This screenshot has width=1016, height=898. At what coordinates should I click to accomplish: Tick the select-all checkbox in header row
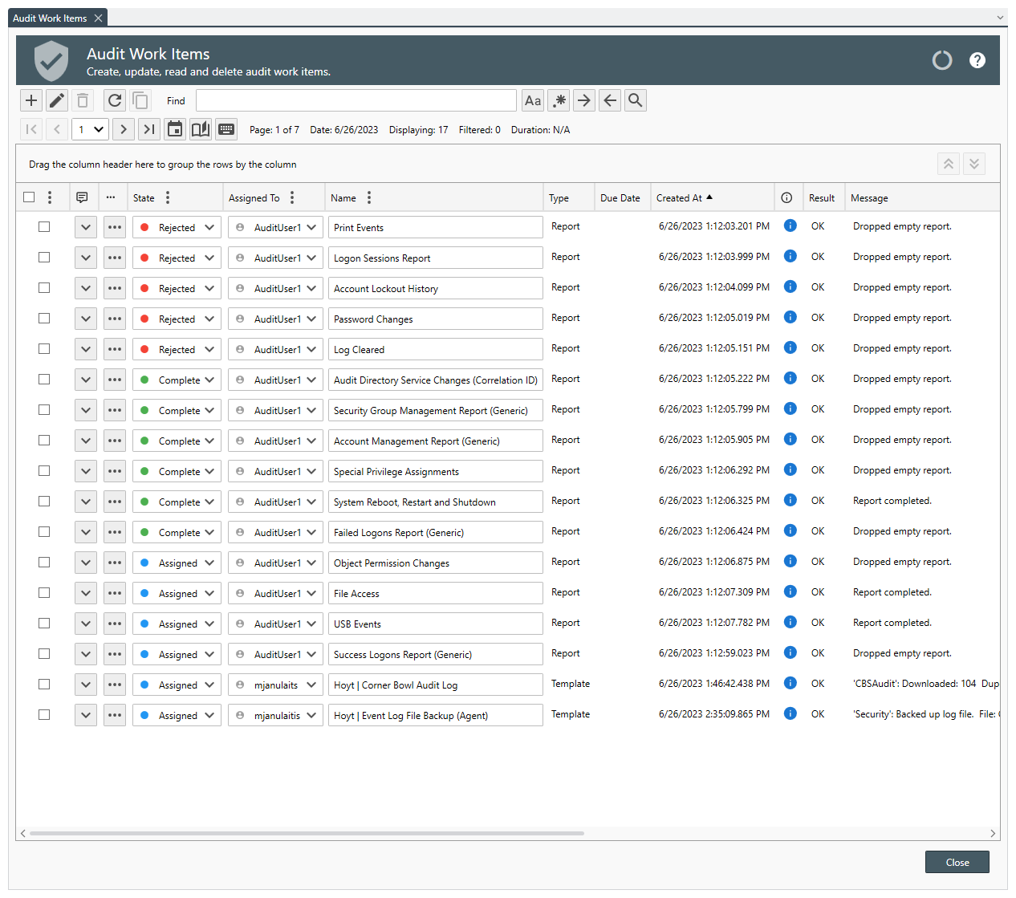click(29, 197)
